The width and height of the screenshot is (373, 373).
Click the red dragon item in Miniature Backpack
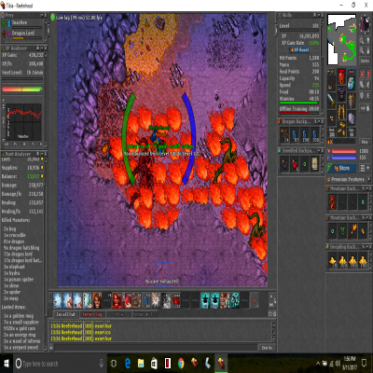[333, 202]
